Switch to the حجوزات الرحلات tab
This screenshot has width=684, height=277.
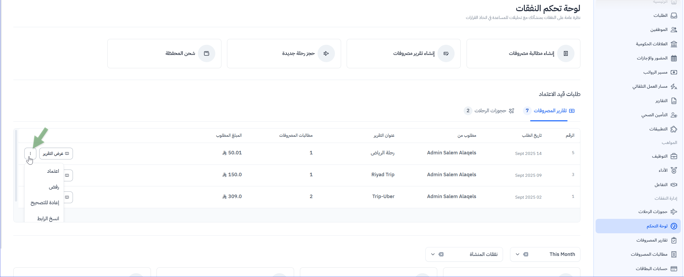[x=490, y=111]
